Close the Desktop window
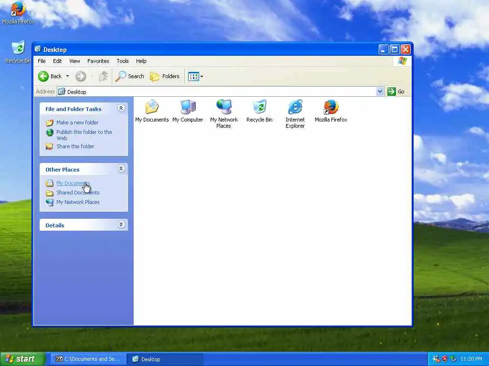The height and width of the screenshot is (366, 489). point(405,49)
